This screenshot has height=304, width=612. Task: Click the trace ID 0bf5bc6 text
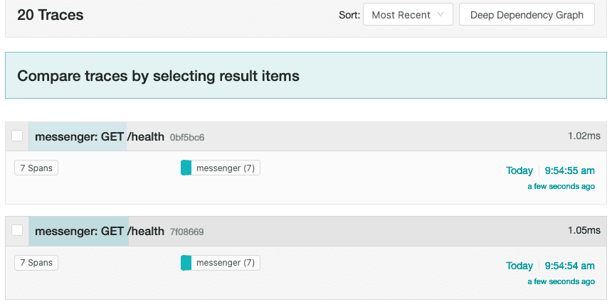187,137
